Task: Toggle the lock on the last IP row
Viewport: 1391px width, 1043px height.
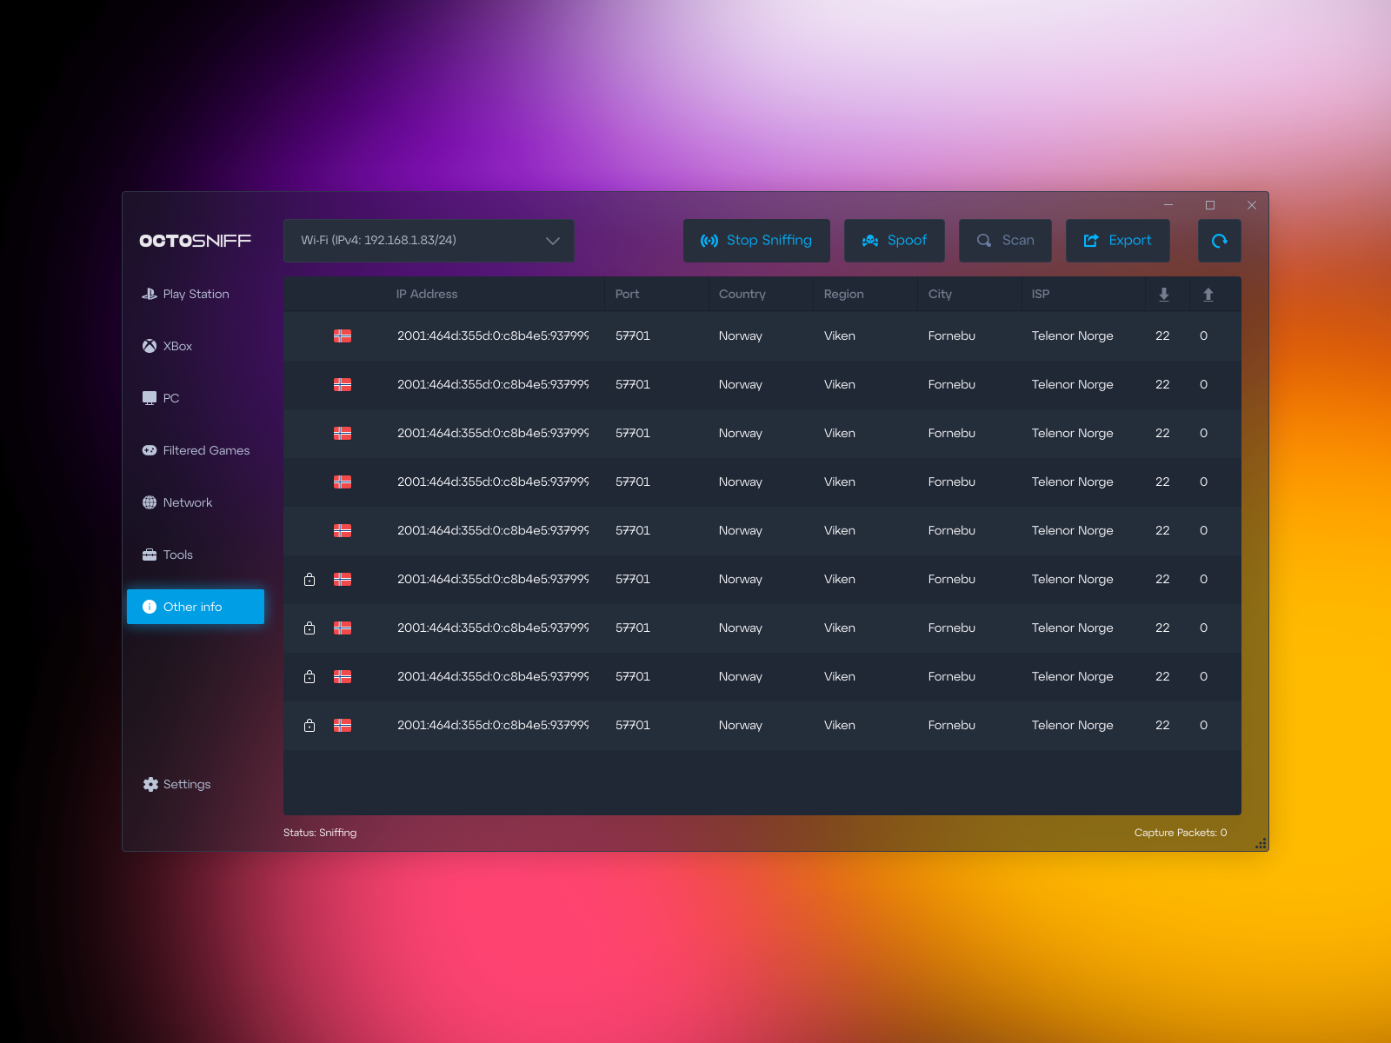Action: point(309,725)
